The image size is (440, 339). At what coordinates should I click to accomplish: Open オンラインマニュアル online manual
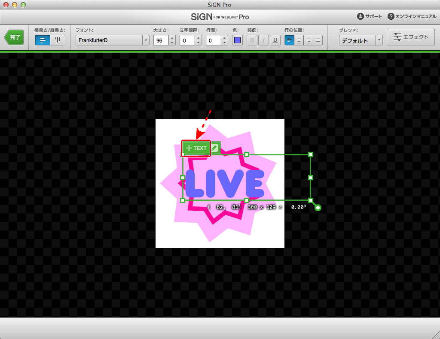coord(412,17)
